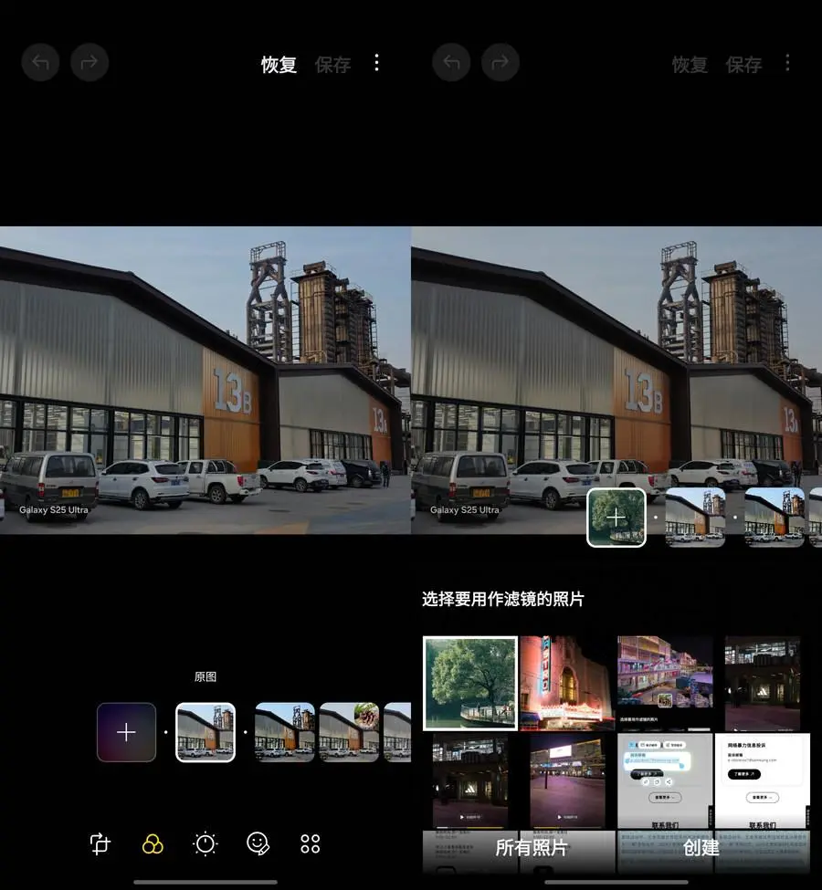Viewport: 822px width, 890px height.
Task: Choose the green tree photo as filter
Action: pos(470,683)
